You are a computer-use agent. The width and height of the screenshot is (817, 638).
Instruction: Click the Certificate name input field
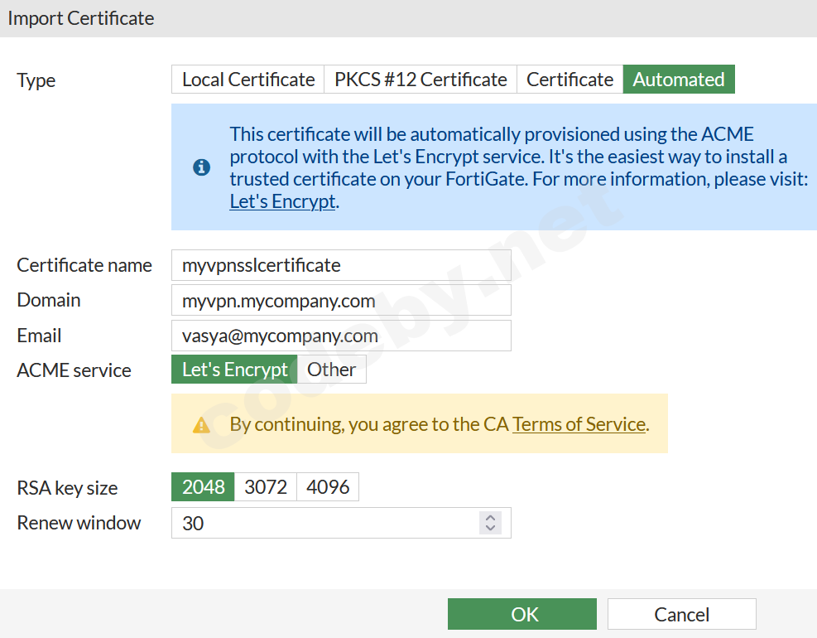[x=340, y=265]
